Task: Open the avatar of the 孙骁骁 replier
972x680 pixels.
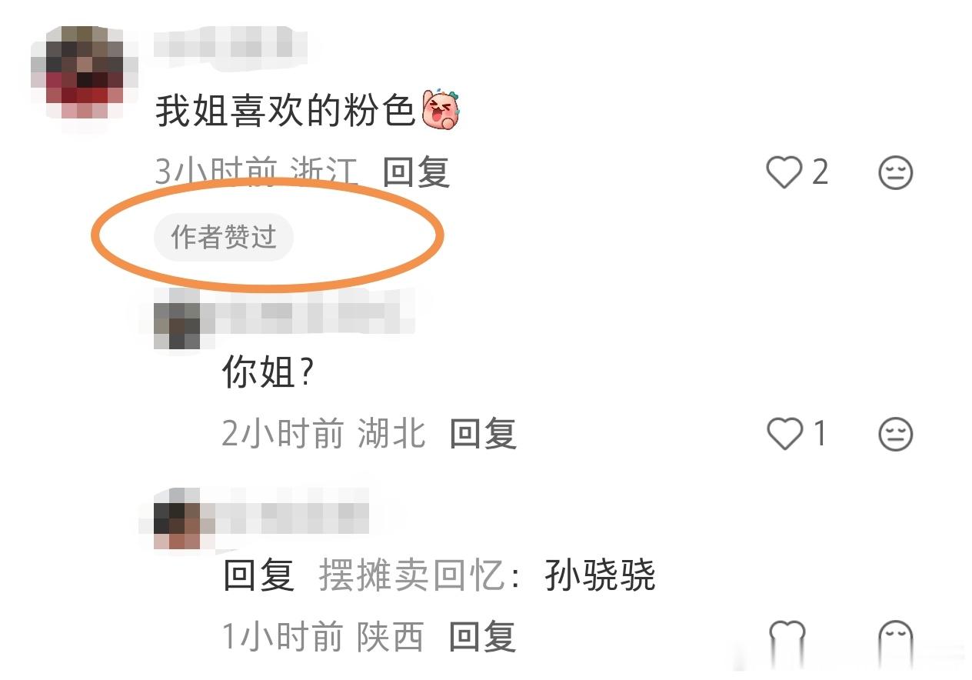Action: click(x=177, y=519)
